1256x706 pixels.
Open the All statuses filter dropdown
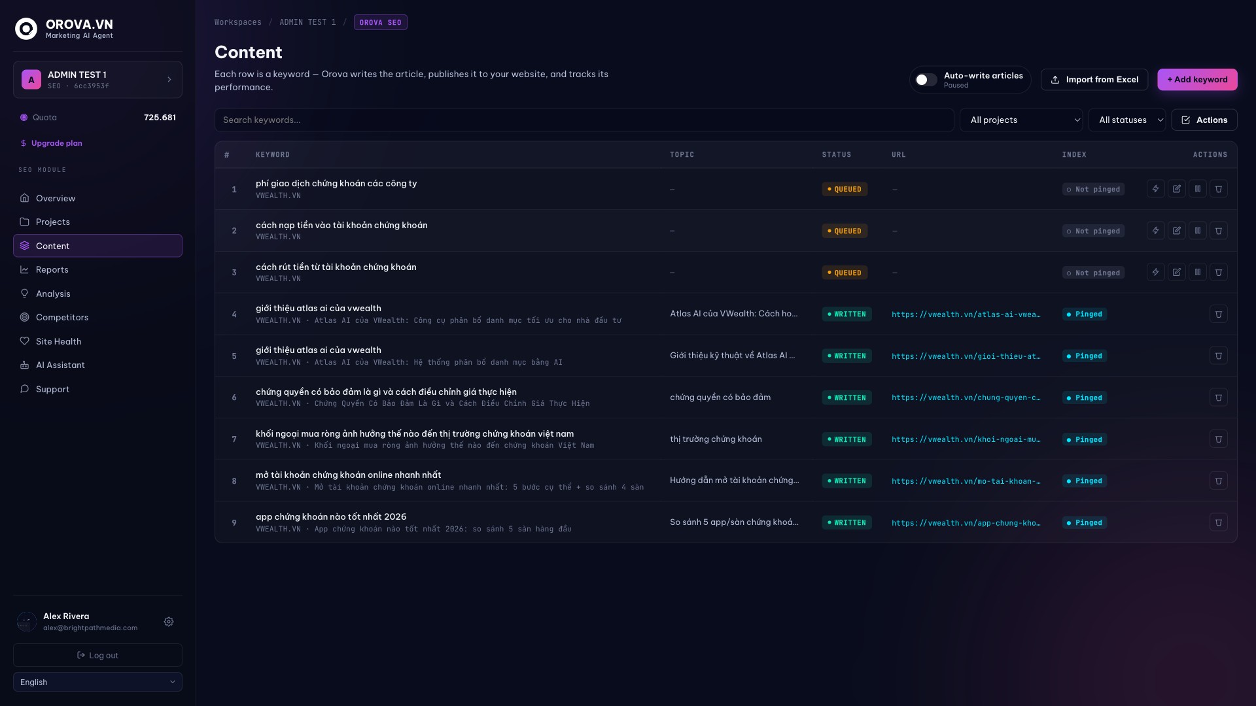point(1127,120)
